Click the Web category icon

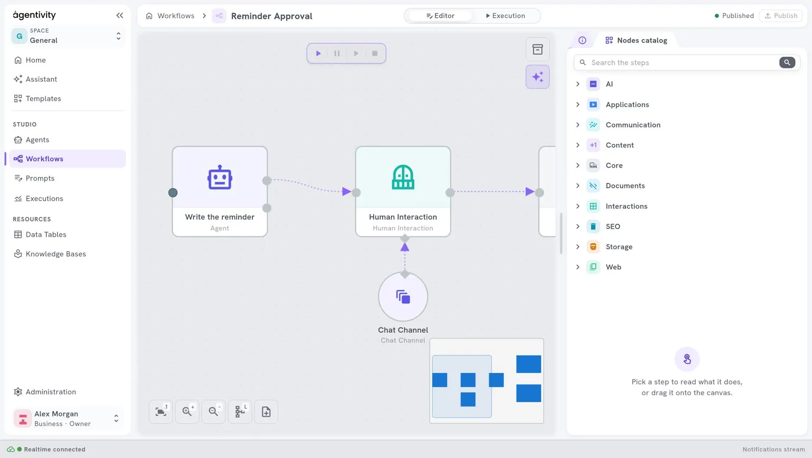click(x=593, y=267)
